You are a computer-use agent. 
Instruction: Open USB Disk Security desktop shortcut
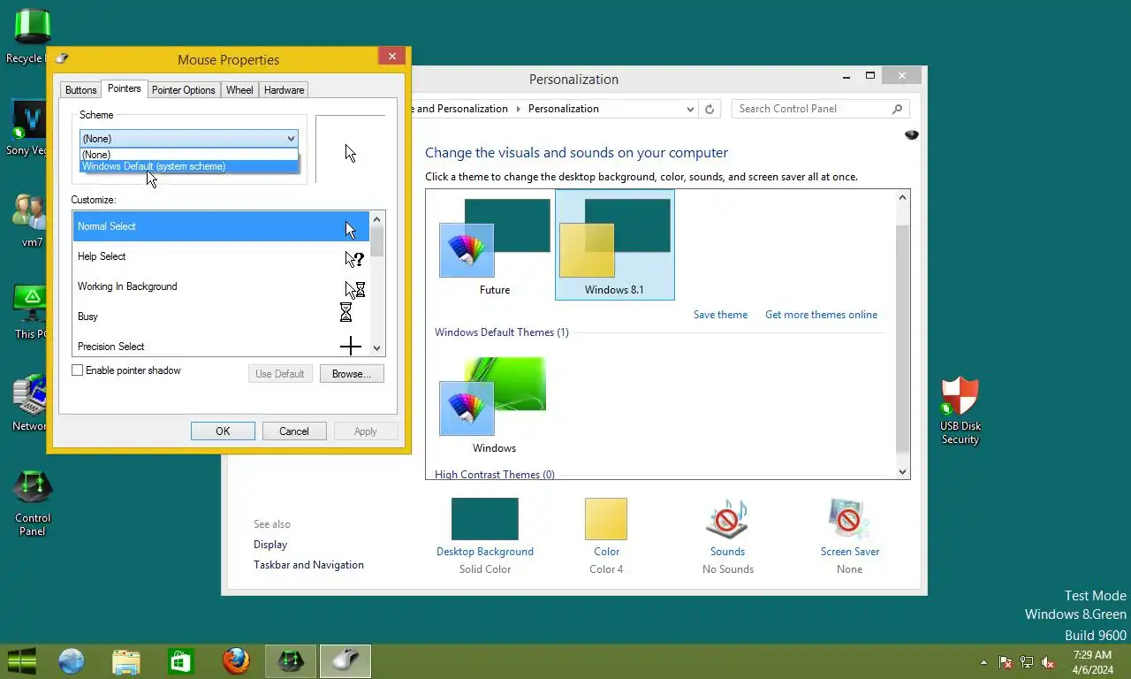click(960, 411)
